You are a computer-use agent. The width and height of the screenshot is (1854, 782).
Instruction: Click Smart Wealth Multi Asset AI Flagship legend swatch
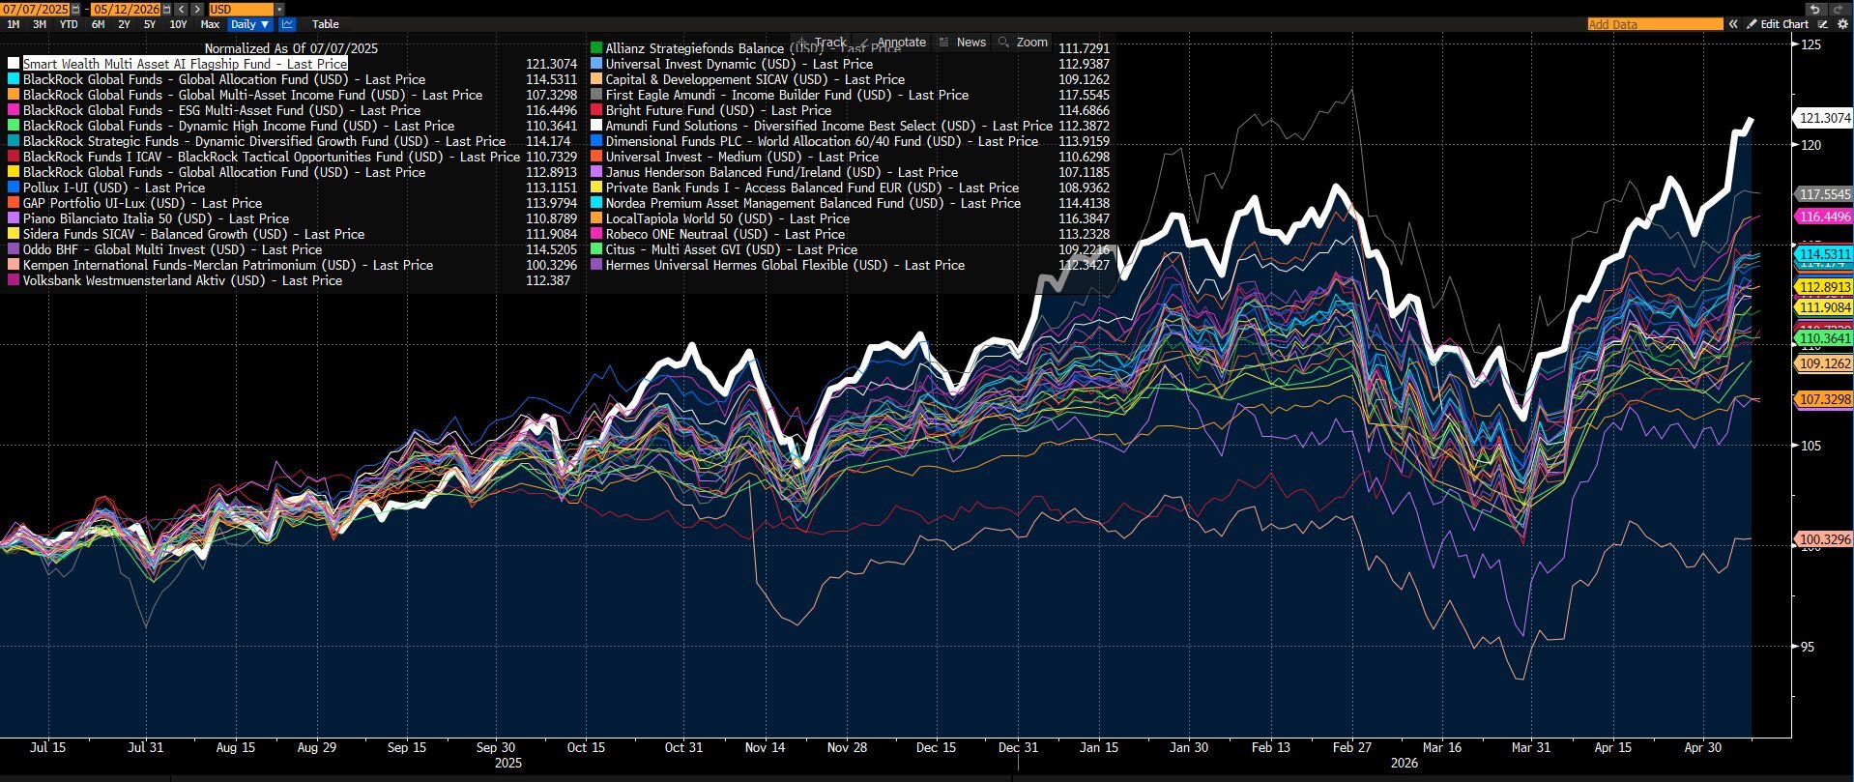pyautogui.click(x=14, y=64)
